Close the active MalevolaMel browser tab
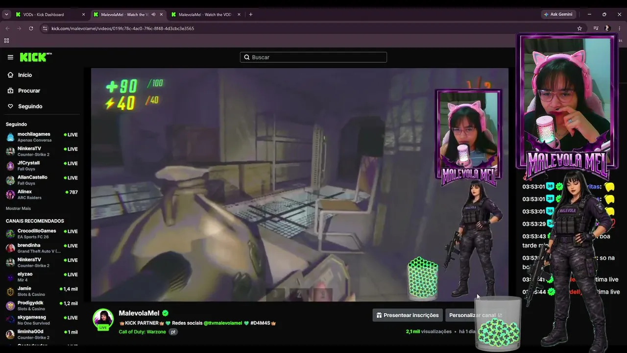This screenshot has width=627, height=353. pyautogui.click(x=161, y=15)
